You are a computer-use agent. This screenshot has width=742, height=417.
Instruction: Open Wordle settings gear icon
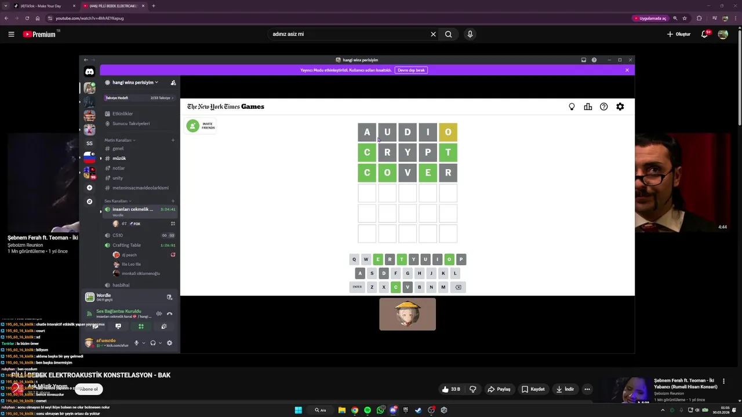click(620, 107)
